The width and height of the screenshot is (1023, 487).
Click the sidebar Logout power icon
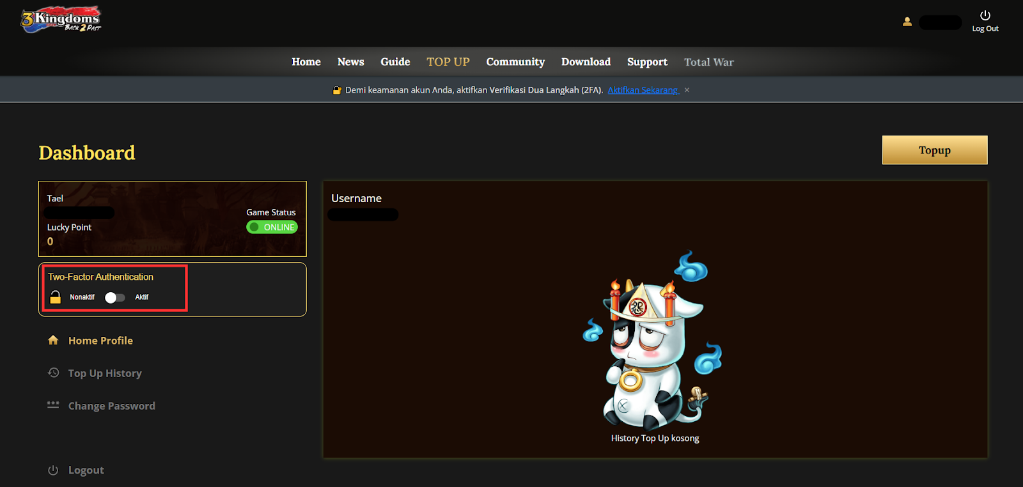[x=53, y=470]
